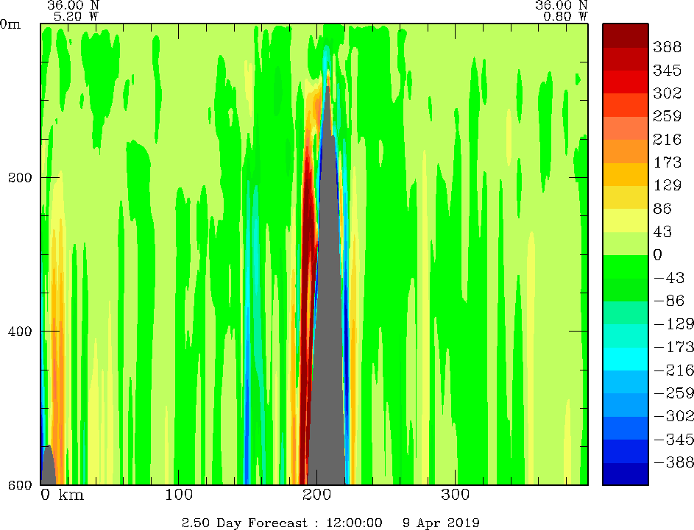The width and height of the screenshot is (694, 530).
Task: Click the colorbar value label -86
Action: pos(669,301)
